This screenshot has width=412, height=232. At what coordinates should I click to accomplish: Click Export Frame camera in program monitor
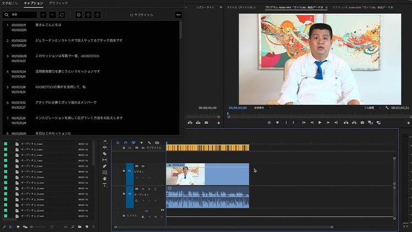click(363, 122)
